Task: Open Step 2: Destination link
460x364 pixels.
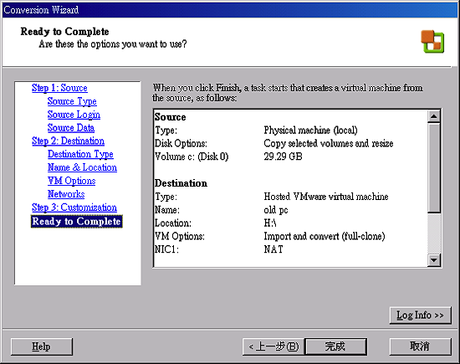Action: pos(68,141)
